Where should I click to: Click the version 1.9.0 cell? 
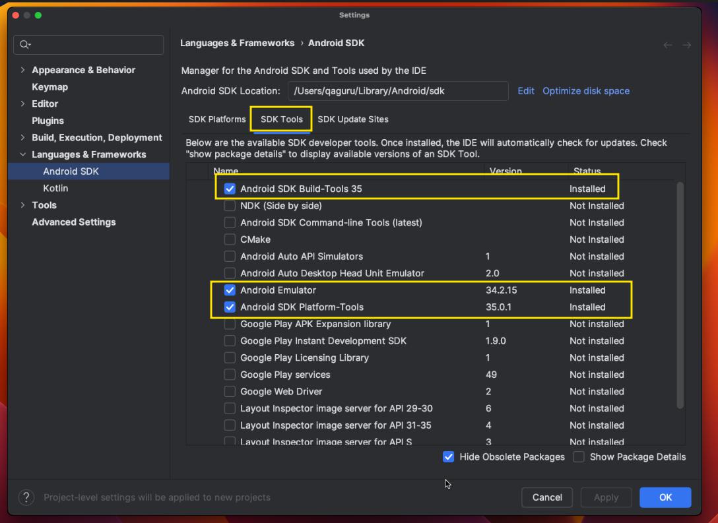point(496,341)
